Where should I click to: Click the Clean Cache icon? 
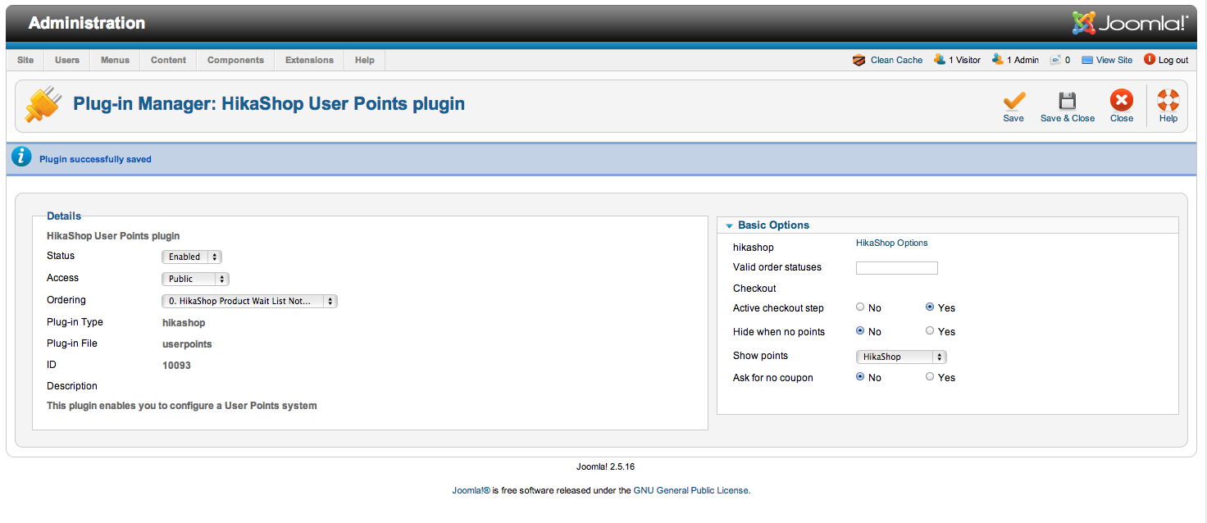coord(859,60)
